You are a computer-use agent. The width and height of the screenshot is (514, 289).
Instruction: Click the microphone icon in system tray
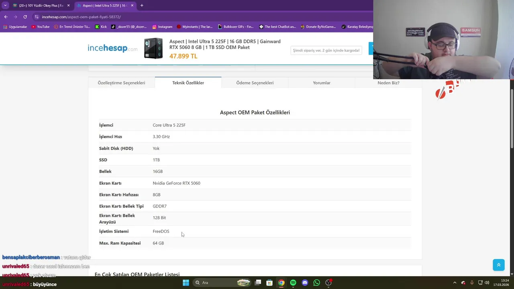coord(472,283)
